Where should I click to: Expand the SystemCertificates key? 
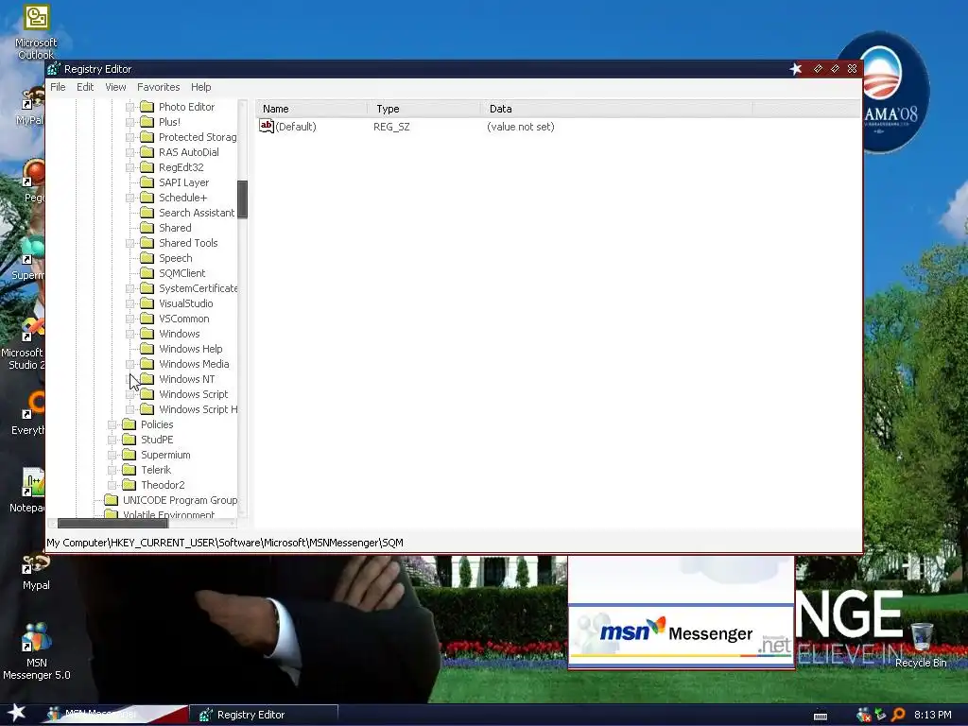130,288
